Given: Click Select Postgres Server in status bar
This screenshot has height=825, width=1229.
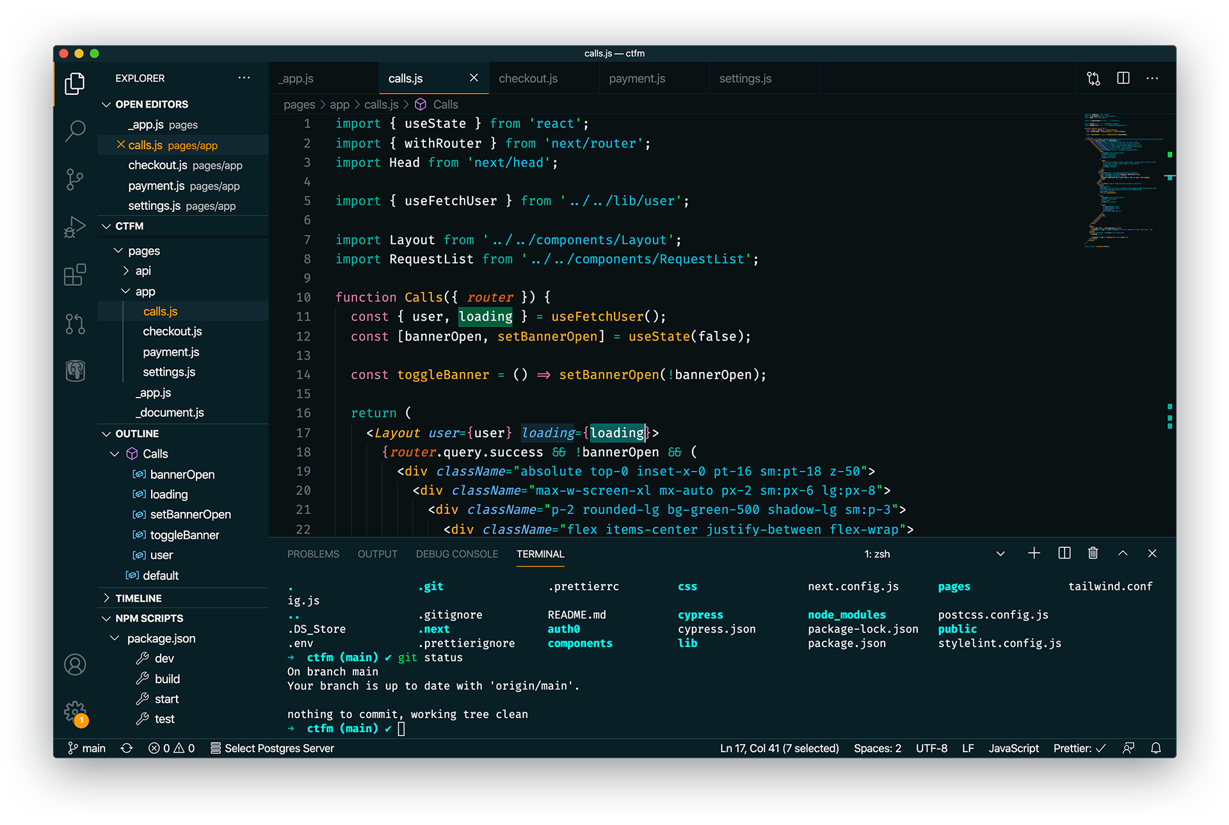Looking at the screenshot, I should (x=273, y=748).
